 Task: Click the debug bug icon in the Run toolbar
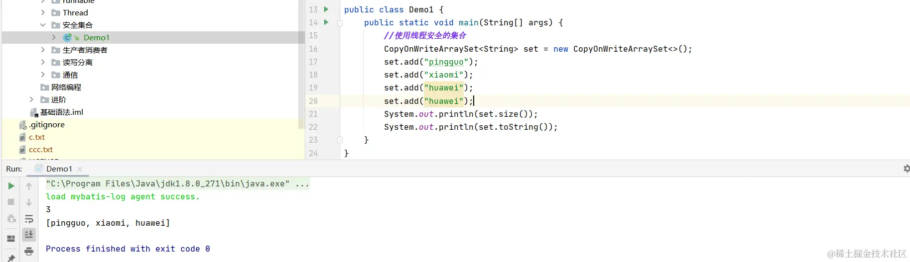11,219
